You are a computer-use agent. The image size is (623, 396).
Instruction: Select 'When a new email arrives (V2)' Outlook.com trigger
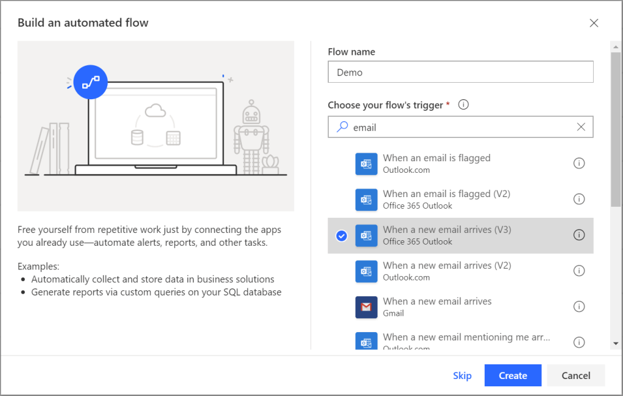(446, 271)
